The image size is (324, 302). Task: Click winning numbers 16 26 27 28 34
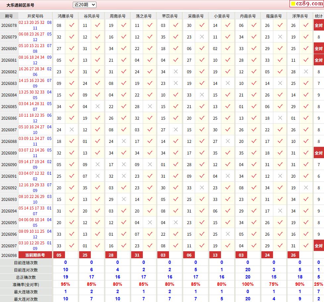pyautogui.click(x=31, y=69)
